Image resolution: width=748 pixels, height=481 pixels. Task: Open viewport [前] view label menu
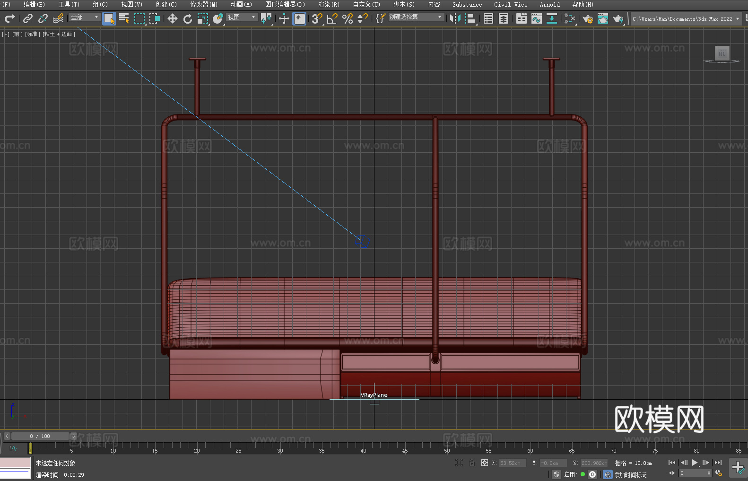pyautogui.click(x=17, y=34)
